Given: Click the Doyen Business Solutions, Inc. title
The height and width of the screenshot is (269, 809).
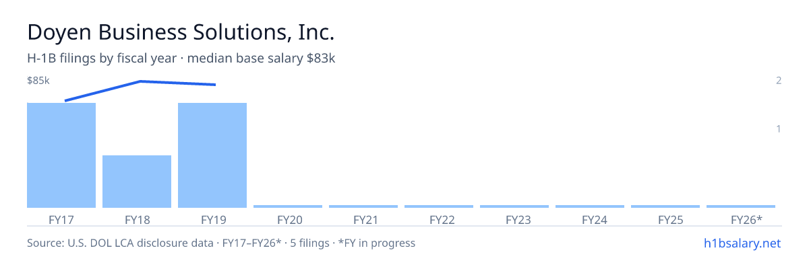Looking at the screenshot, I should [x=181, y=32].
